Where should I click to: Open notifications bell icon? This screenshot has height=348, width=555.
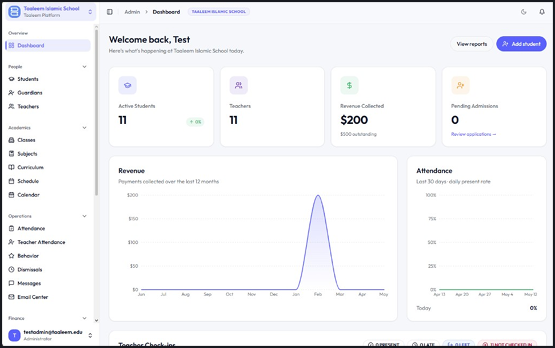[x=542, y=11]
